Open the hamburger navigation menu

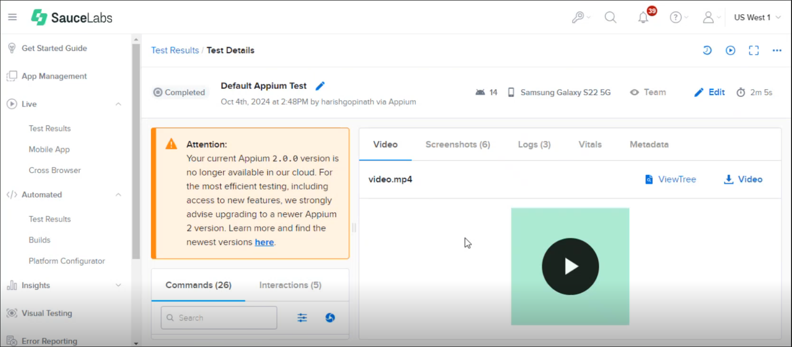(13, 17)
